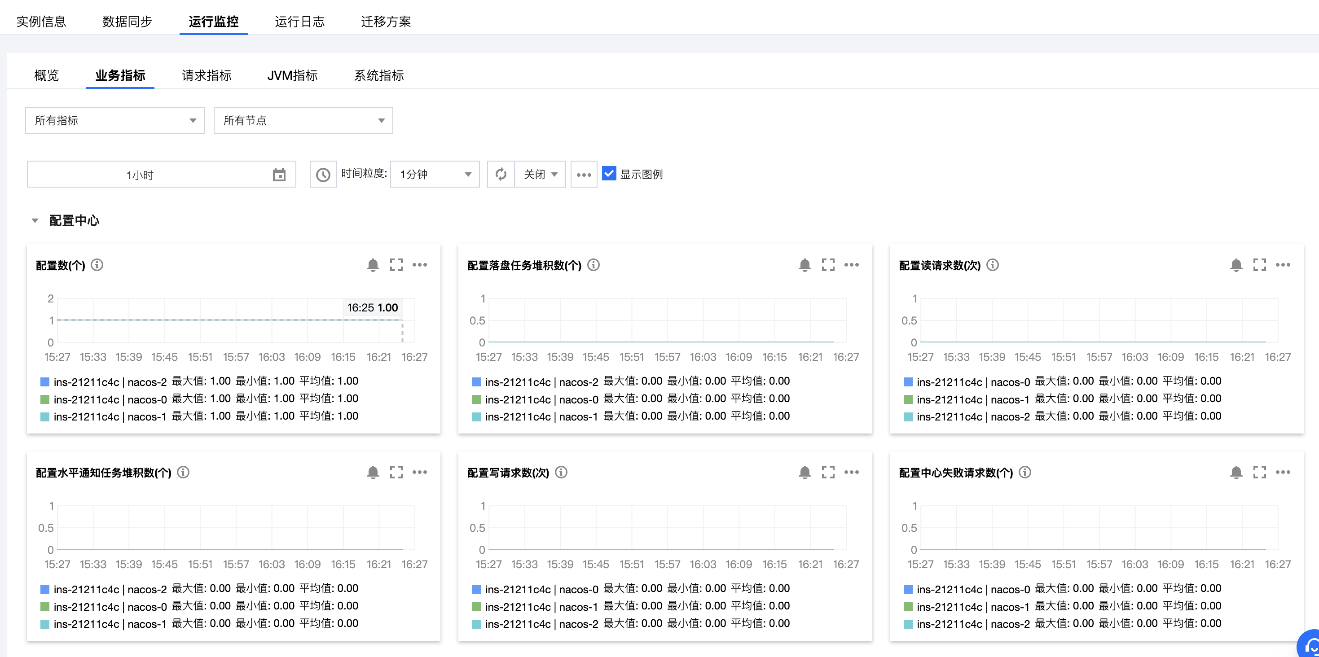
Task: Fullscreen the 配置中心失败请求数 chart
Action: (1260, 472)
